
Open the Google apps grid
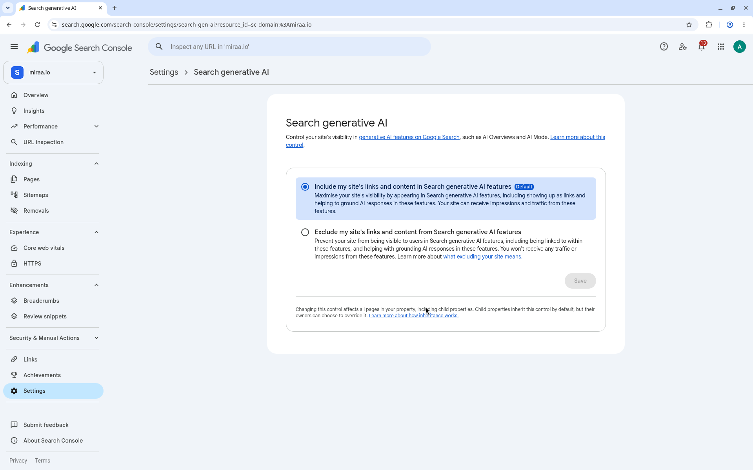[721, 47]
